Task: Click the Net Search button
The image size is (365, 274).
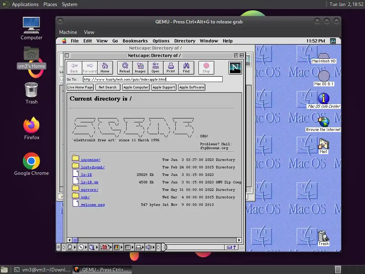Action: (x=108, y=87)
